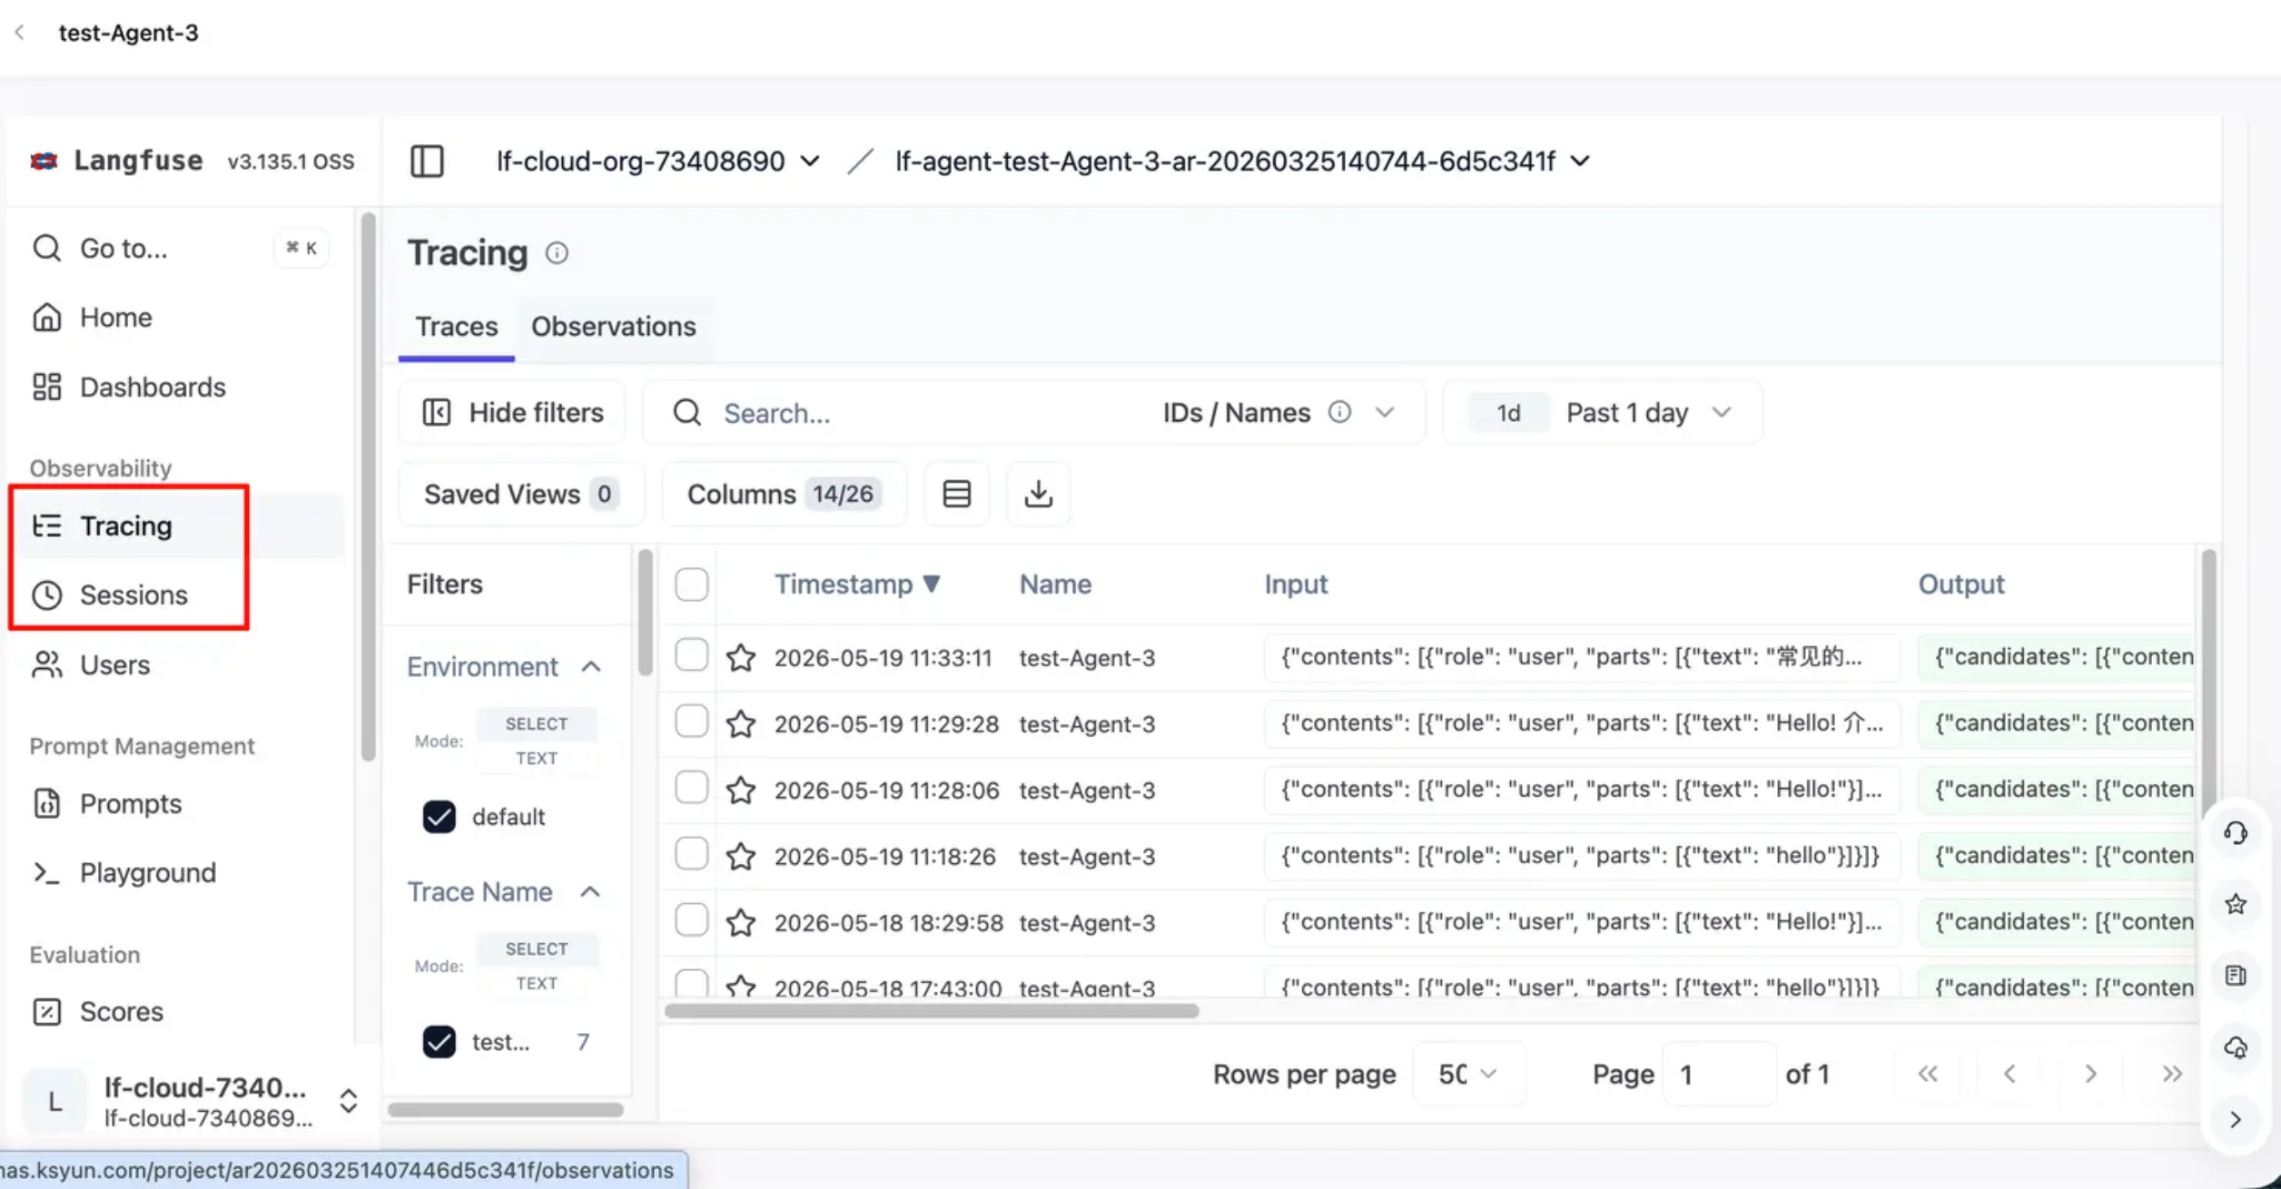Expand the right rail with chevron
The width and height of the screenshot is (2281, 1189).
(2236, 1119)
